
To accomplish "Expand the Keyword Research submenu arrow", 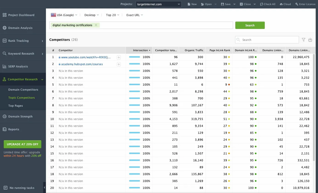I will [x=42, y=54].
